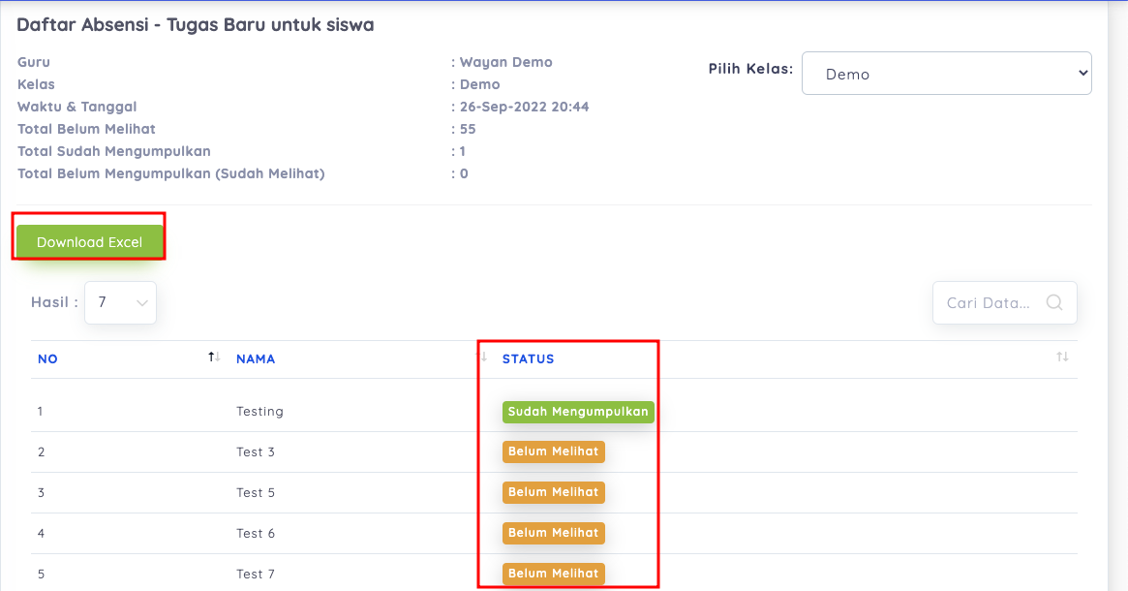Image resolution: width=1128 pixels, height=591 pixels.
Task: Select the student name Testing
Action: click(x=259, y=412)
